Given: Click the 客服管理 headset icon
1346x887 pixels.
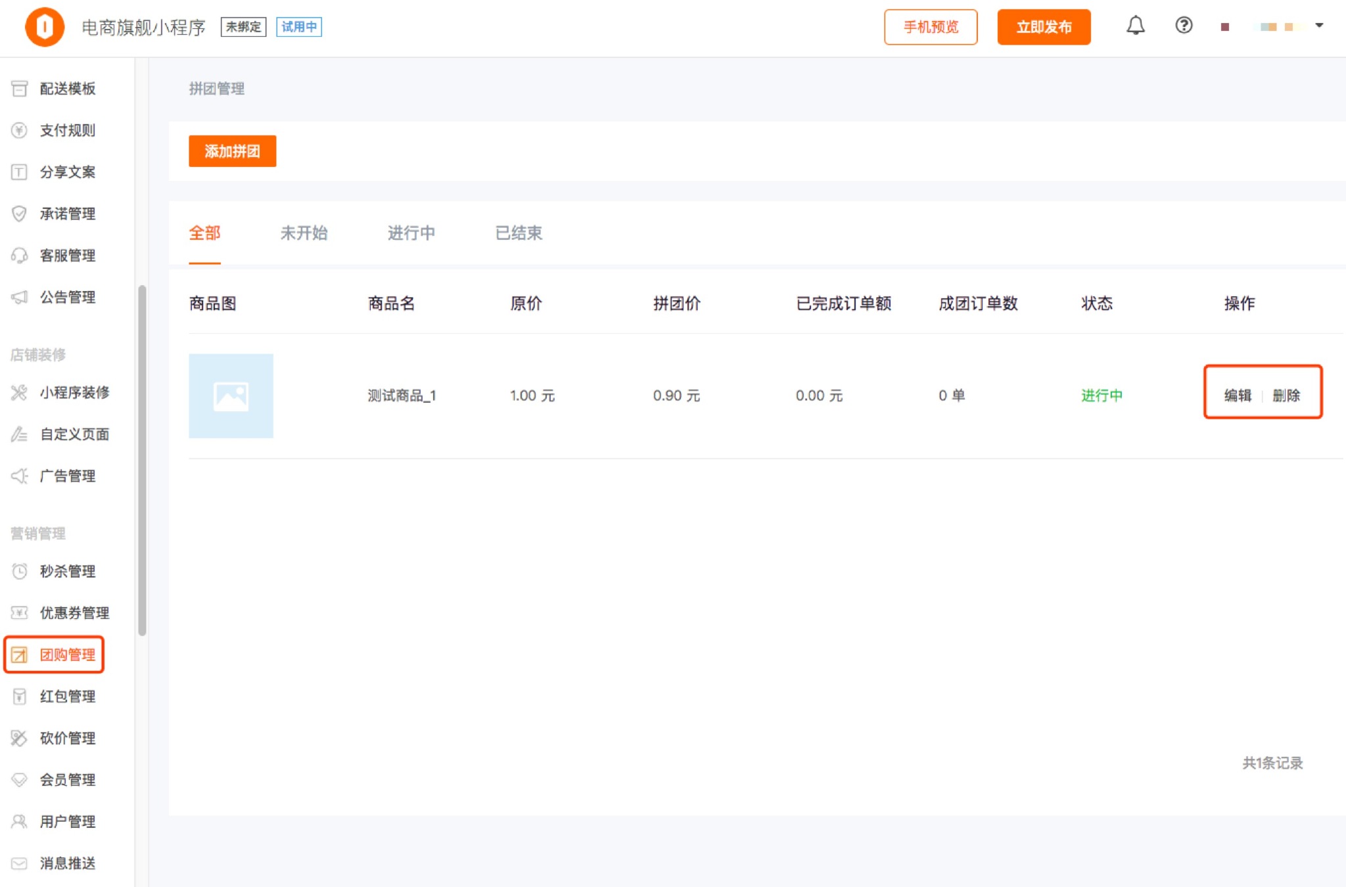Looking at the screenshot, I should [x=20, y=256].
